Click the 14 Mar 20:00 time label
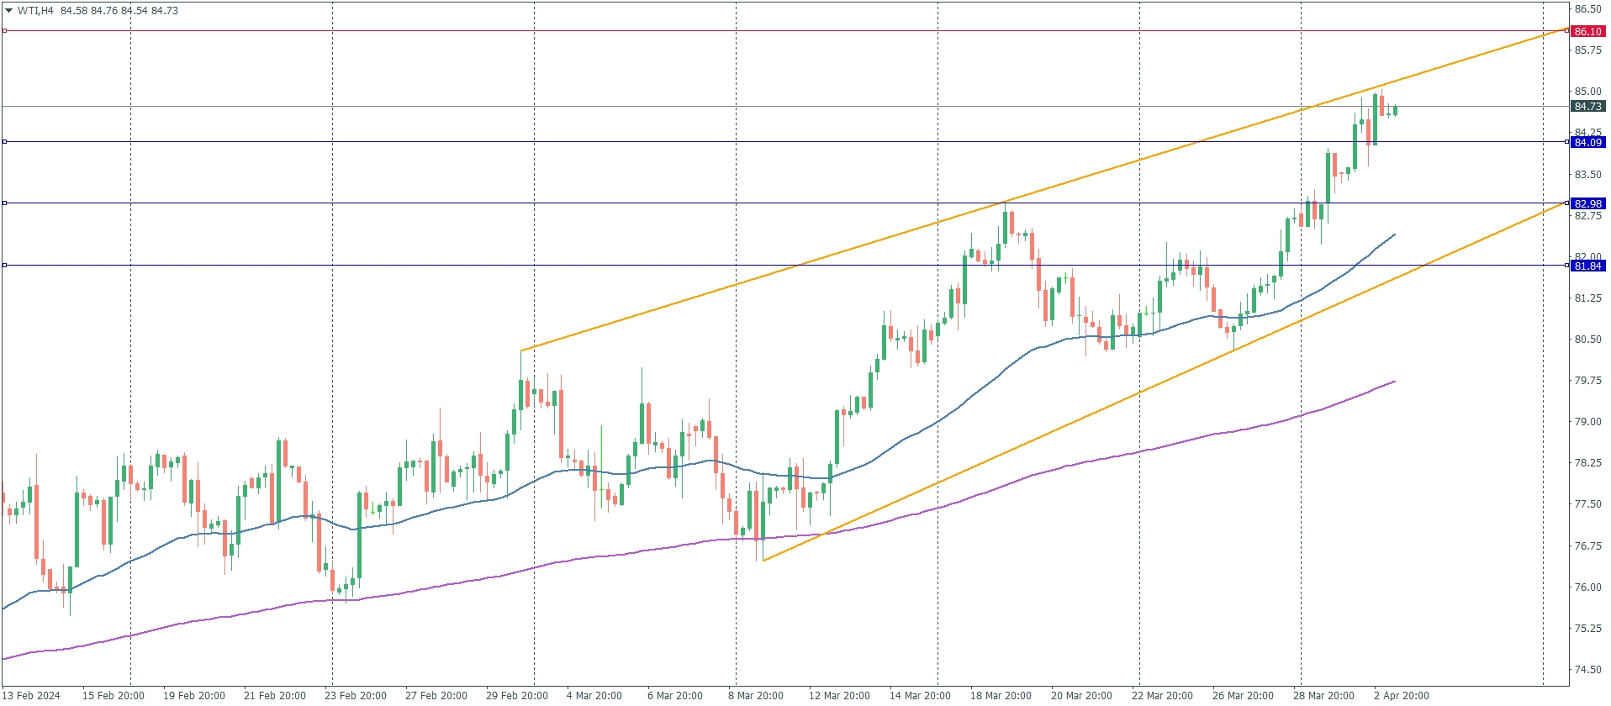 (920, 695)
